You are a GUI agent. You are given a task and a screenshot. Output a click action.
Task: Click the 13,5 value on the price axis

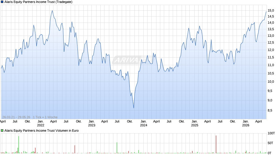pos(271,29)
